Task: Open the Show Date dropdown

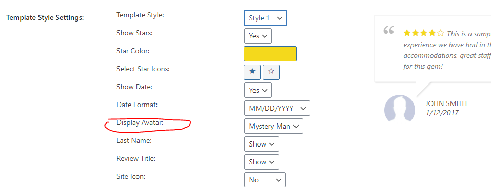Action: tap(258, 90)
